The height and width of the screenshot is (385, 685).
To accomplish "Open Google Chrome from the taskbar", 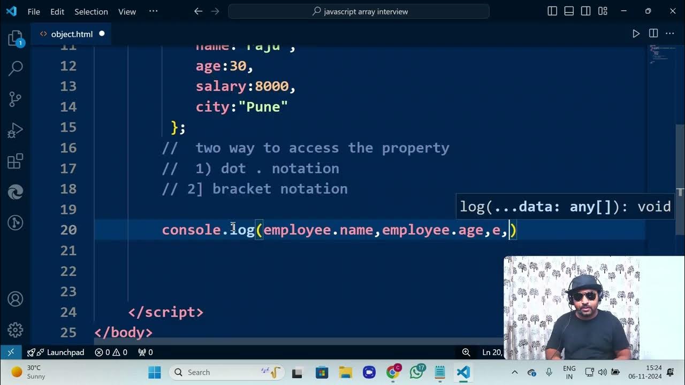I will pyautogui.click(x=393, y=372).
